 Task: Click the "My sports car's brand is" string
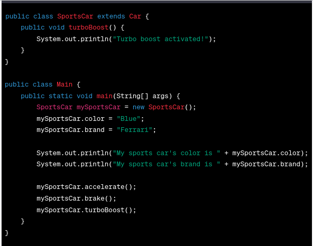(x=167, y=164)
